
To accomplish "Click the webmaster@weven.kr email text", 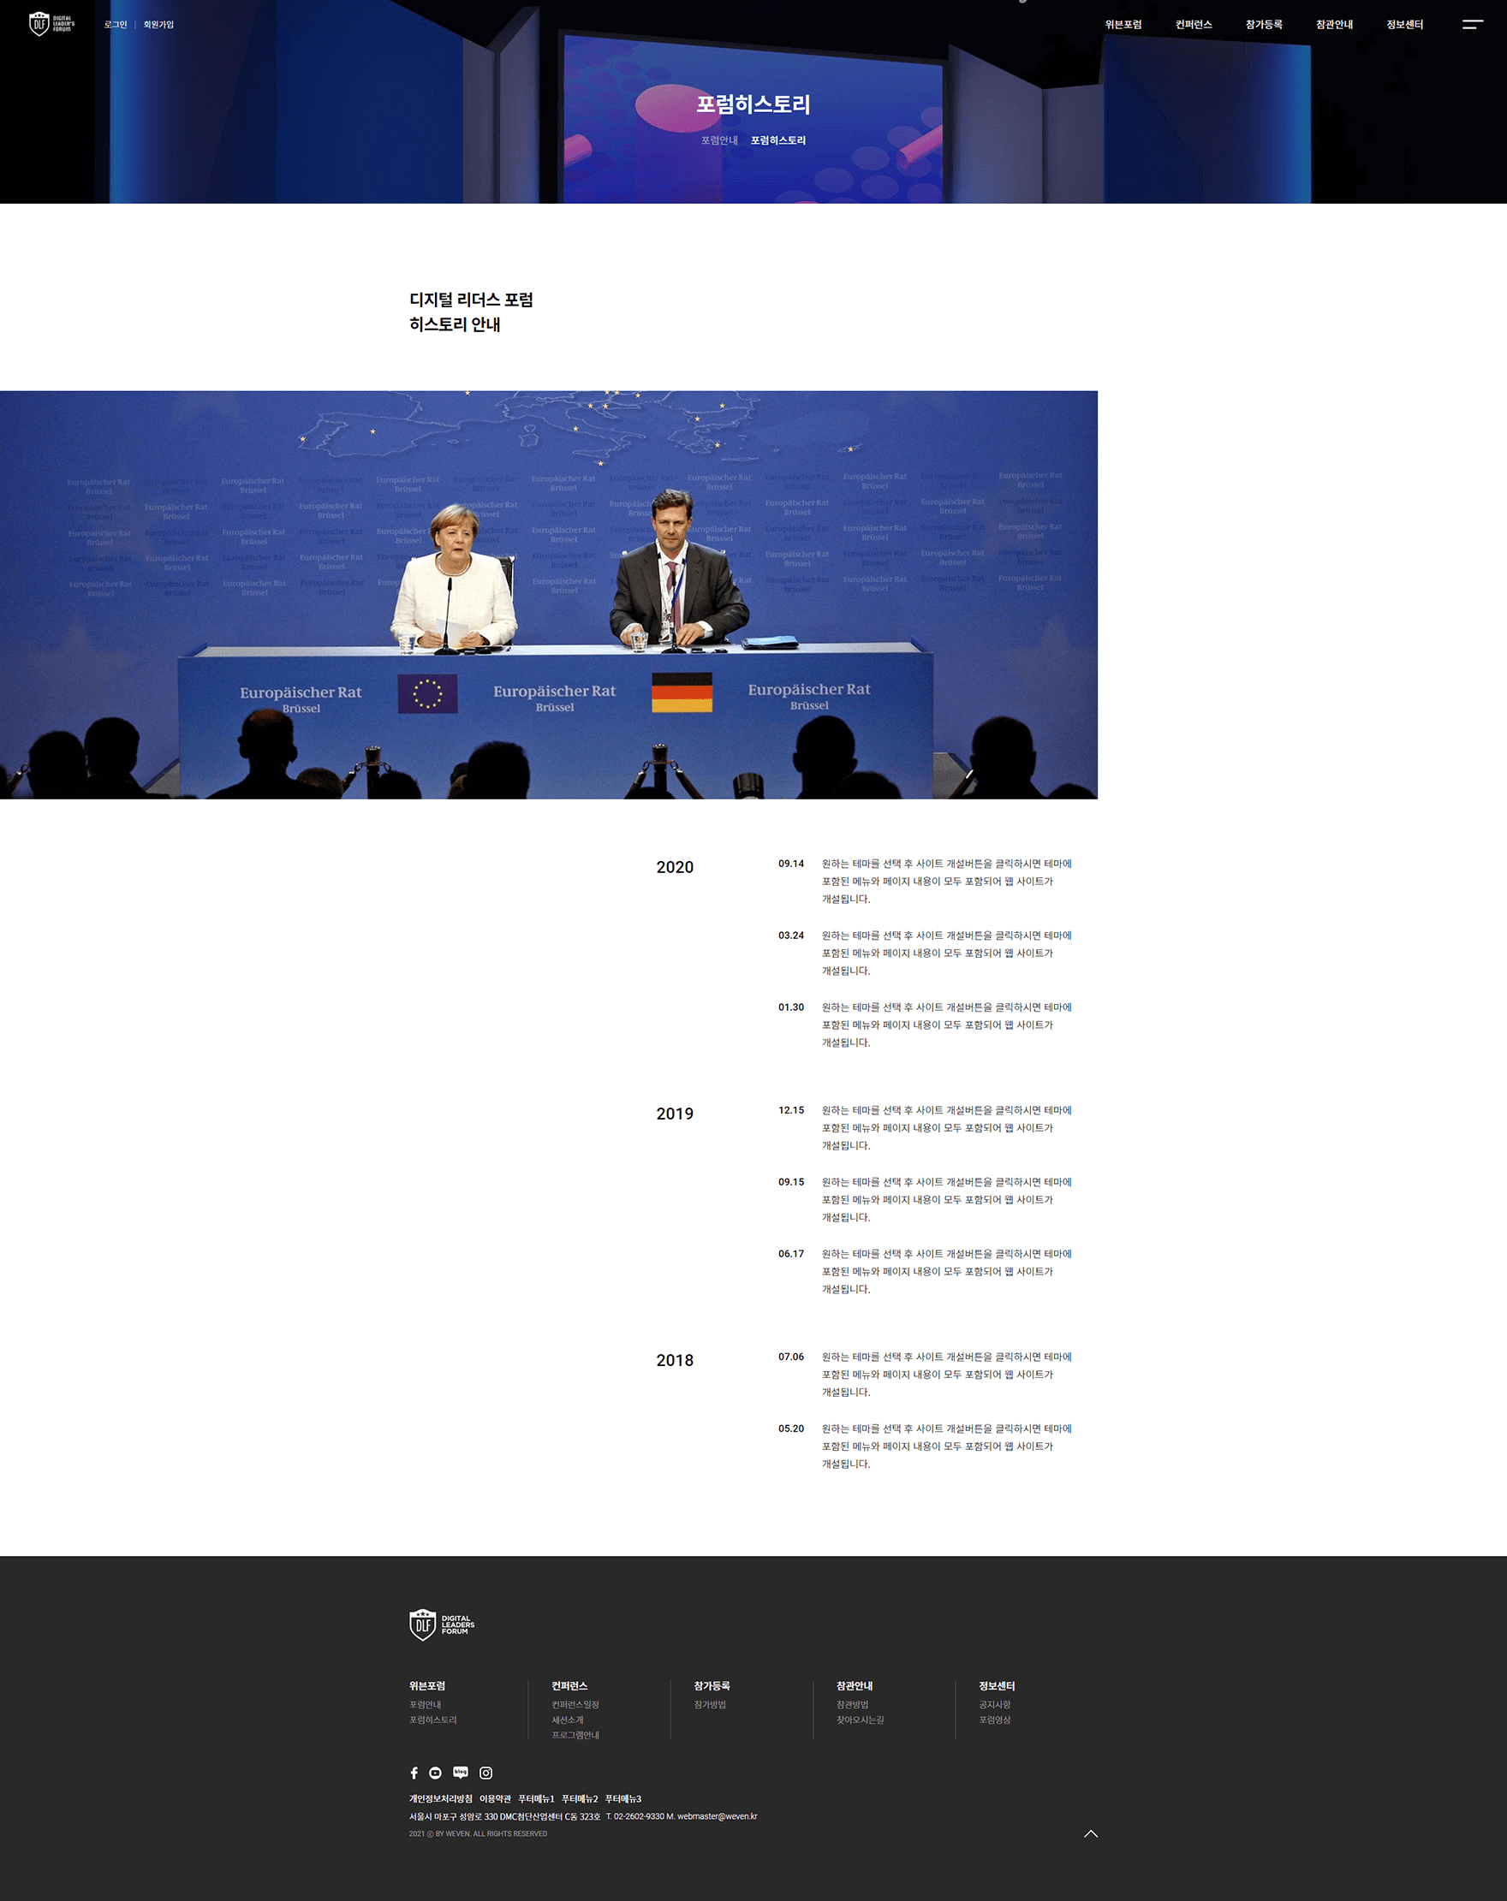I will tap(718, 1816).
